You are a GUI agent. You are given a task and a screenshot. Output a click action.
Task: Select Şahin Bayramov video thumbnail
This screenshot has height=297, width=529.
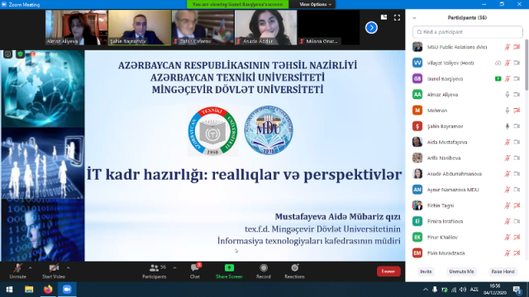(x=140, y=27)
